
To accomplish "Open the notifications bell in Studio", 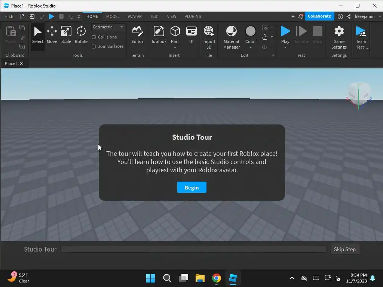I will 301,16.
